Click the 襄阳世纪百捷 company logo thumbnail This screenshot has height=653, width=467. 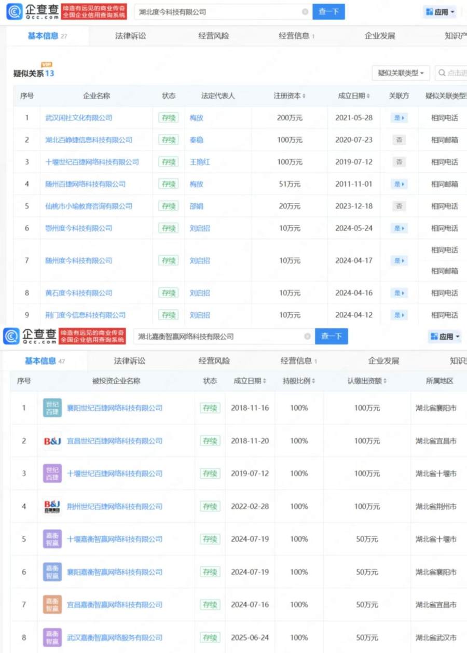52,408
